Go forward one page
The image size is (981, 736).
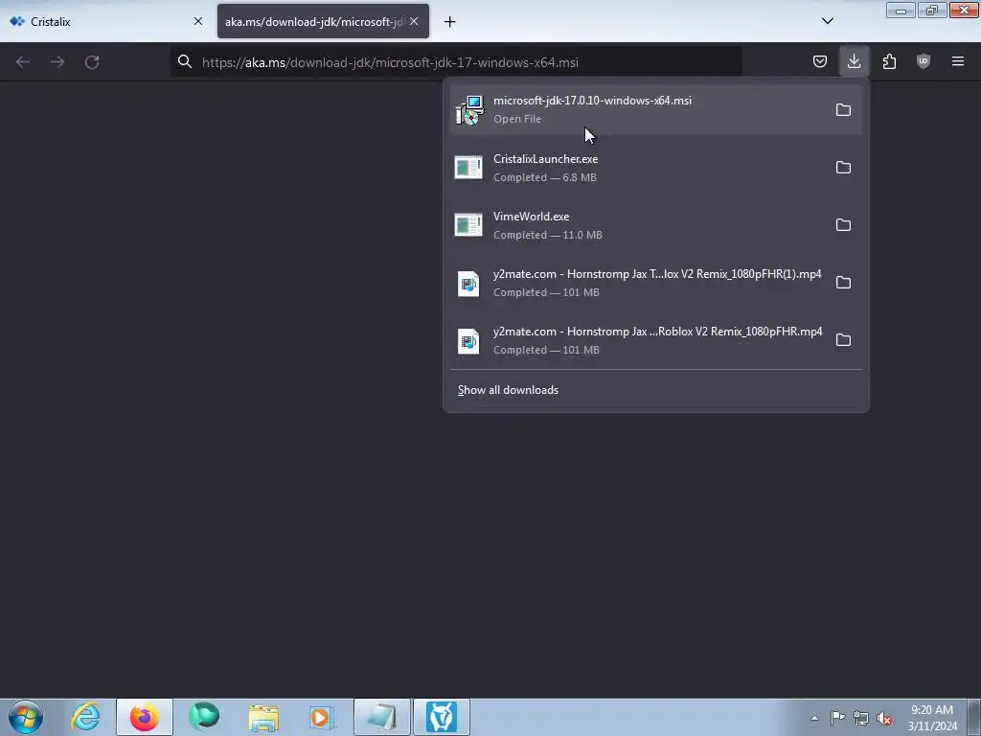pos(57,62)
